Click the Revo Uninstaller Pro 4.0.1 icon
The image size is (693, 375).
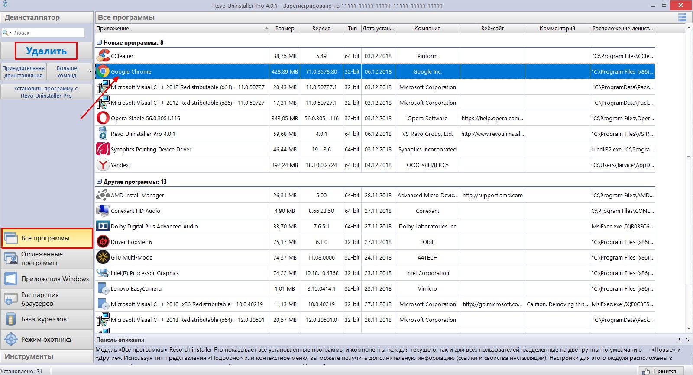pyautogui.click(x=103, y=134)
